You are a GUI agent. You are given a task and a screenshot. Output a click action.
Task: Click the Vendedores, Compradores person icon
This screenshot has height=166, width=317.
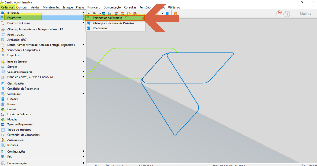tap(3, 50)
